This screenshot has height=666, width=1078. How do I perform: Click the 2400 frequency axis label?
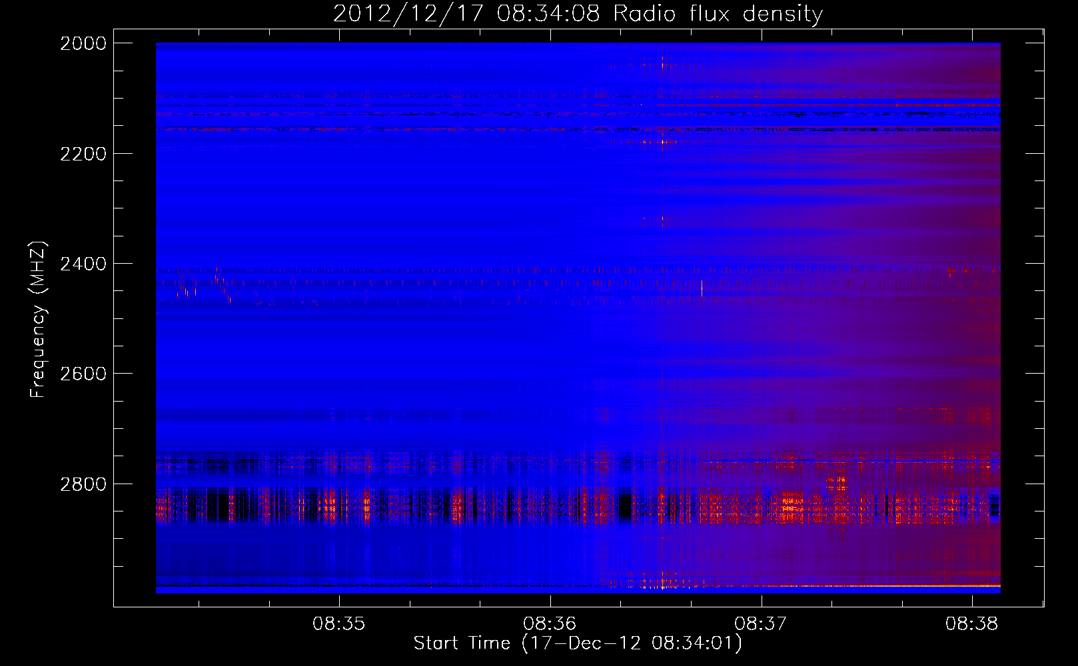click(83, 264)
